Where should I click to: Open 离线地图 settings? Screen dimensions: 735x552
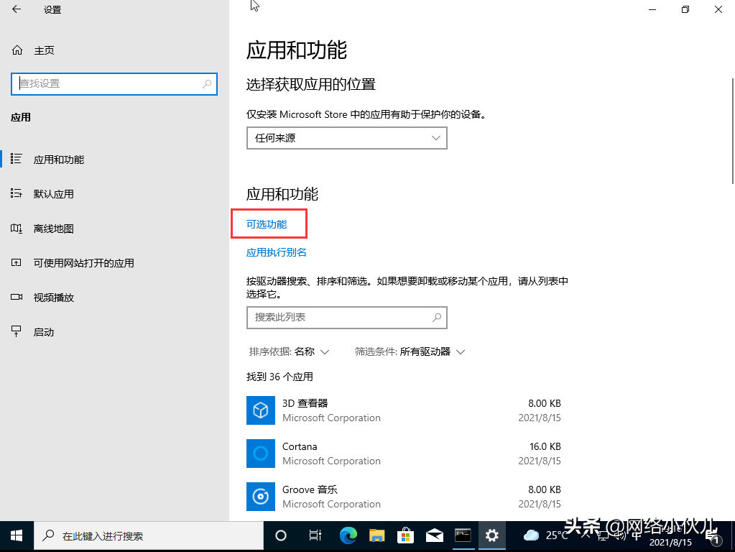coord(54,228)
